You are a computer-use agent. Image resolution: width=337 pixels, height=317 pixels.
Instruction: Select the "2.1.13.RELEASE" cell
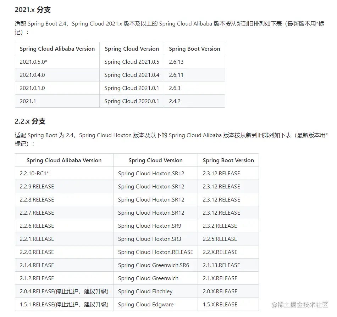pyautogui.click(x=228, y=265)
